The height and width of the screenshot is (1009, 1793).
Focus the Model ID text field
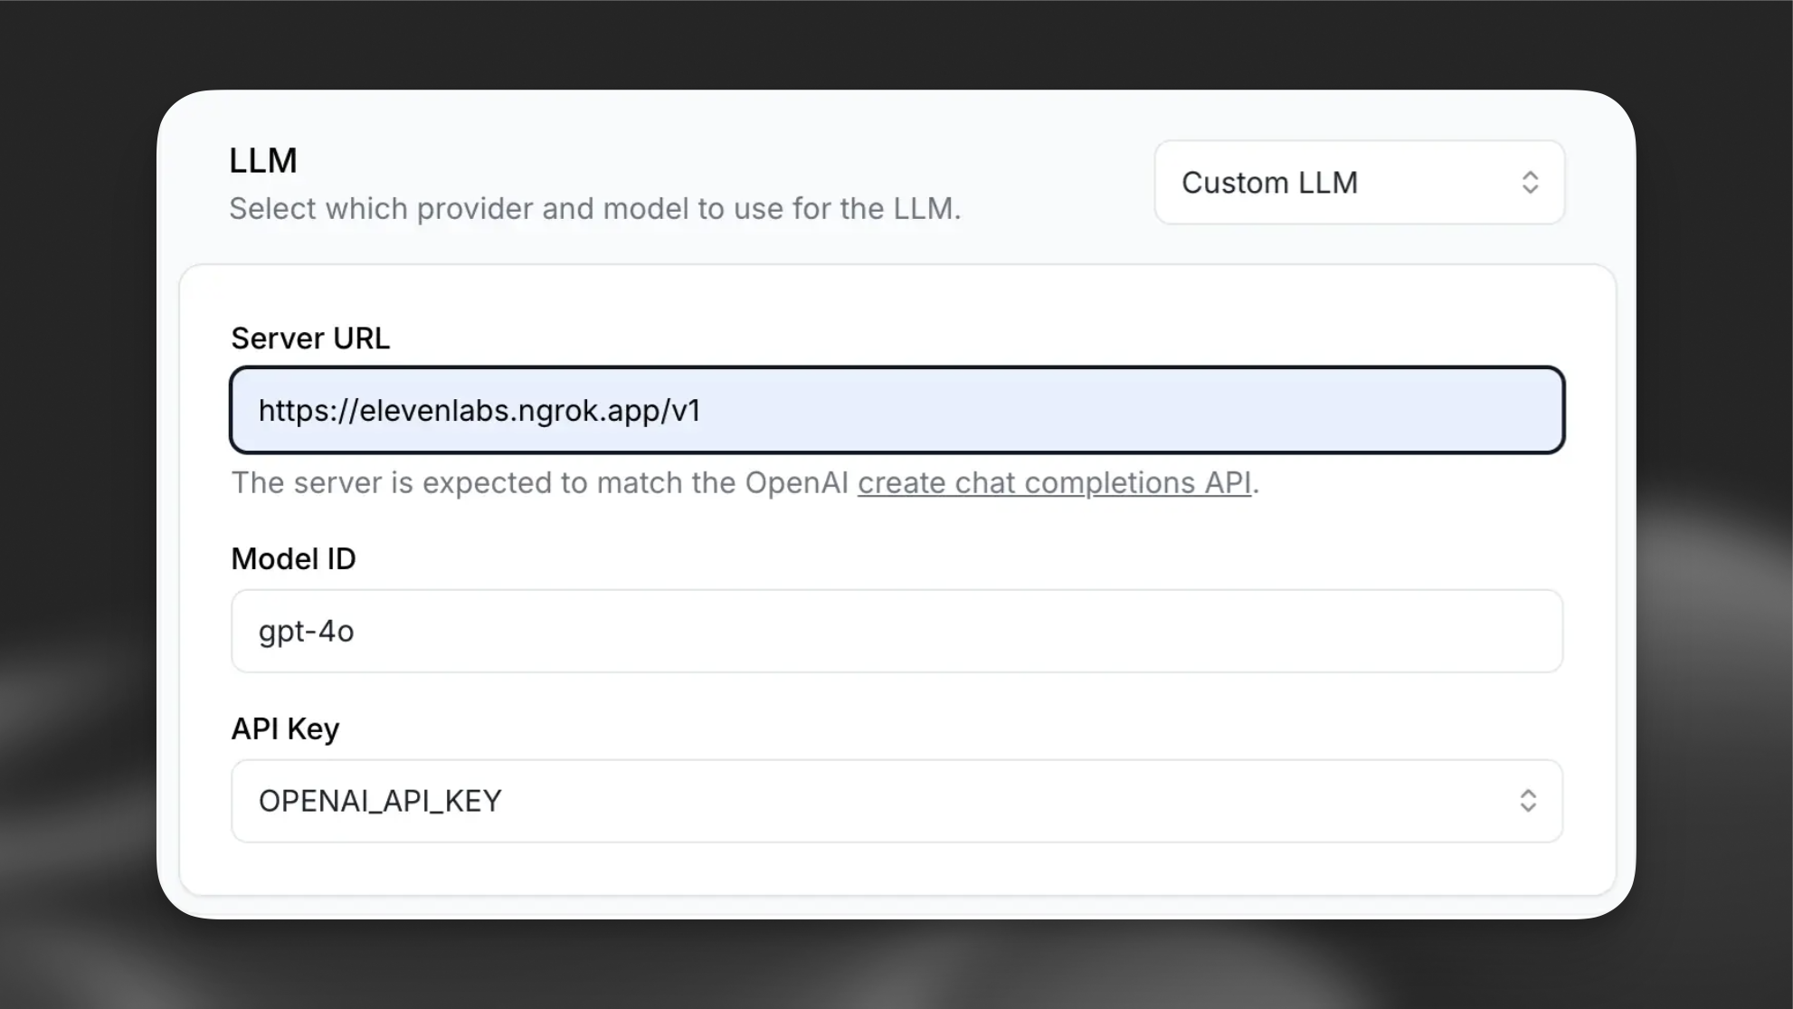point(896,631)
